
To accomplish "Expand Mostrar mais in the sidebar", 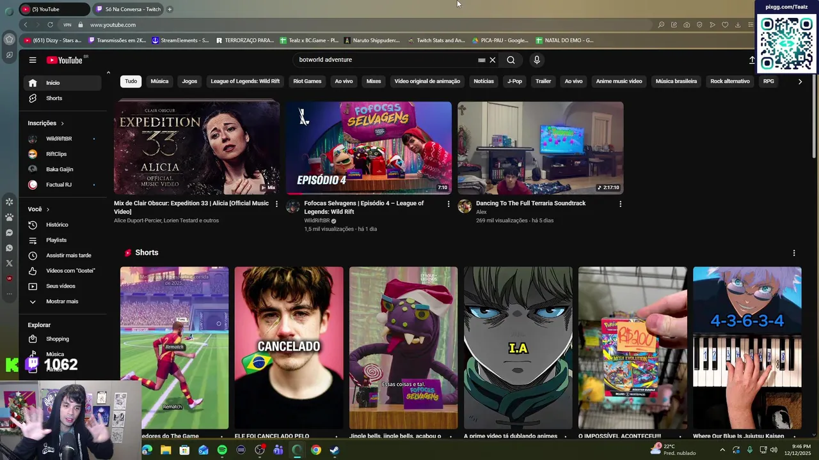I will click(62, 302).
